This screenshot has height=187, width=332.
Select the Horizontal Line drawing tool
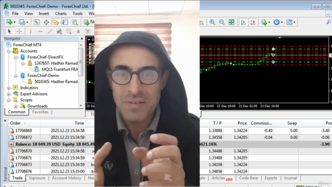pyautogui.click(x=40, y=32)
